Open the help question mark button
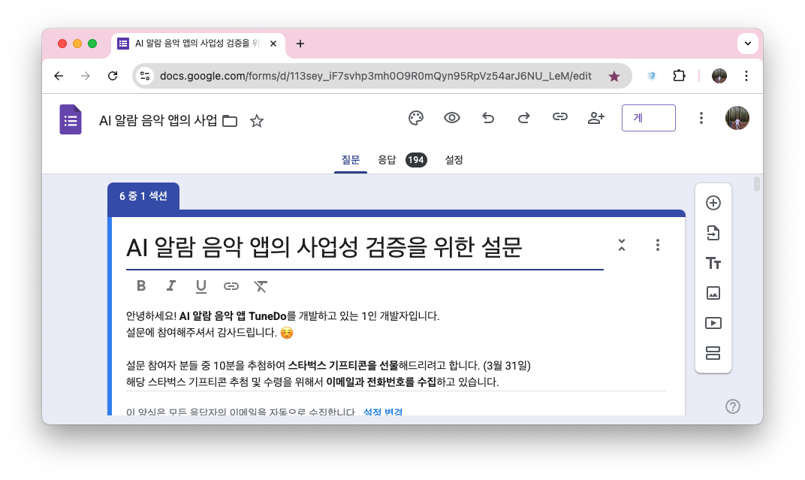 733,406
